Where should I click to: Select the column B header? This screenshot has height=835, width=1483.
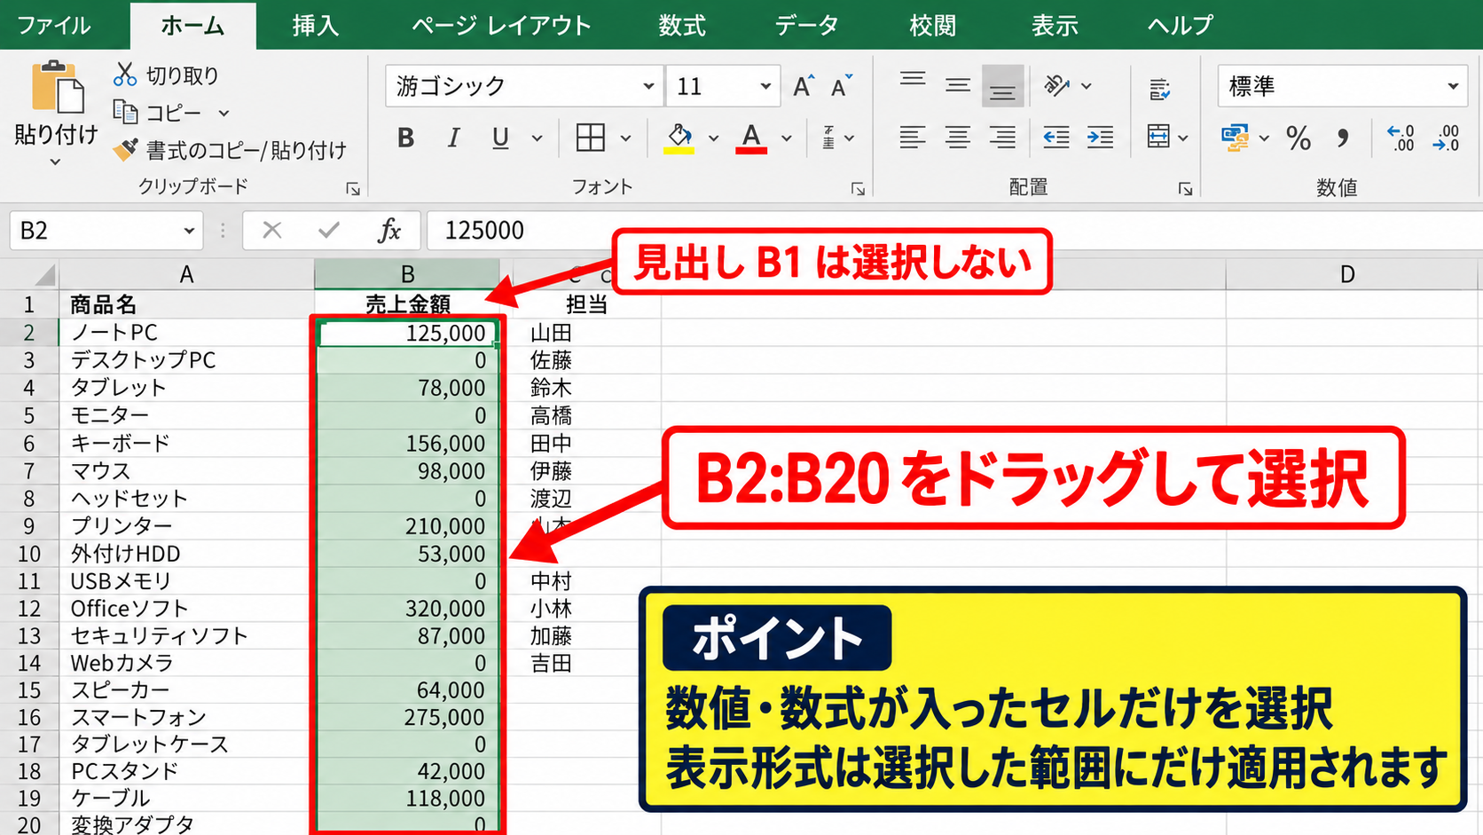[407, 274]
